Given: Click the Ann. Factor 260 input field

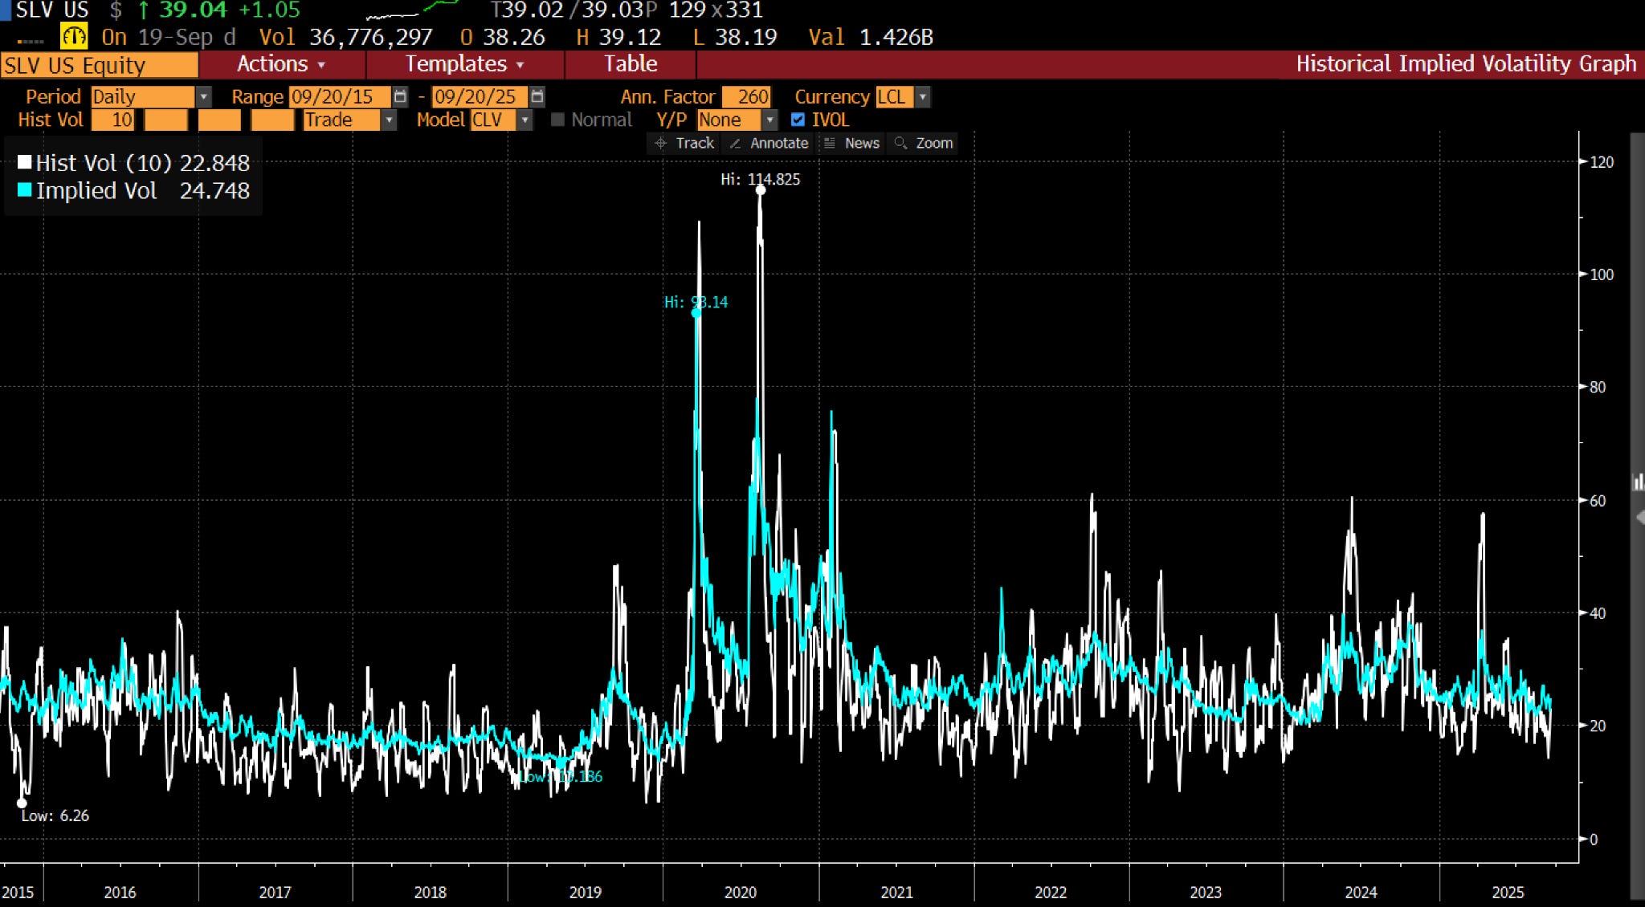Looking at the screenshot, I should (746, 97).
